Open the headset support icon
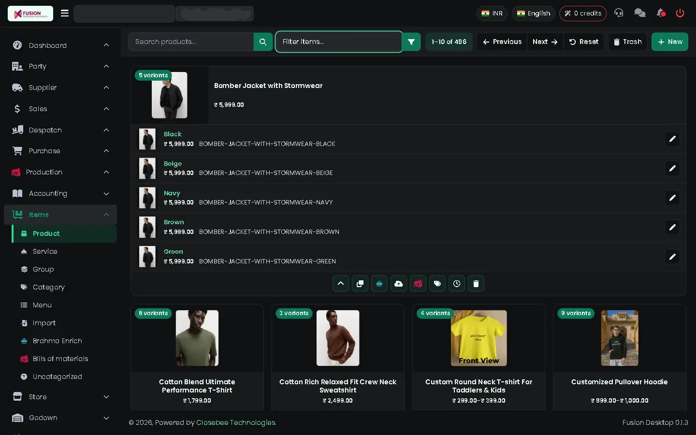The width and height of the screenshot is (696, 435). click(x=619, y=13)
